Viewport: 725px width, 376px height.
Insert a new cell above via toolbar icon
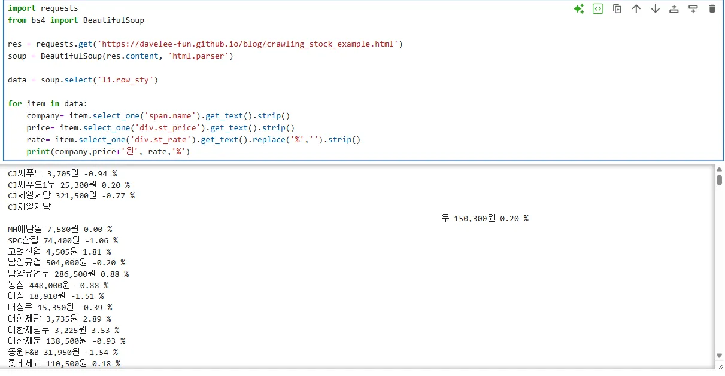674,8
